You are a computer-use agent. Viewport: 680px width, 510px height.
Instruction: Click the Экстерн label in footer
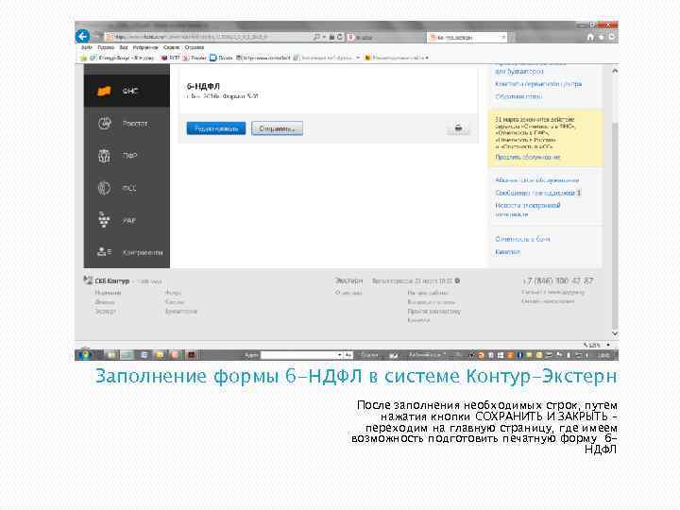point(348,281)
